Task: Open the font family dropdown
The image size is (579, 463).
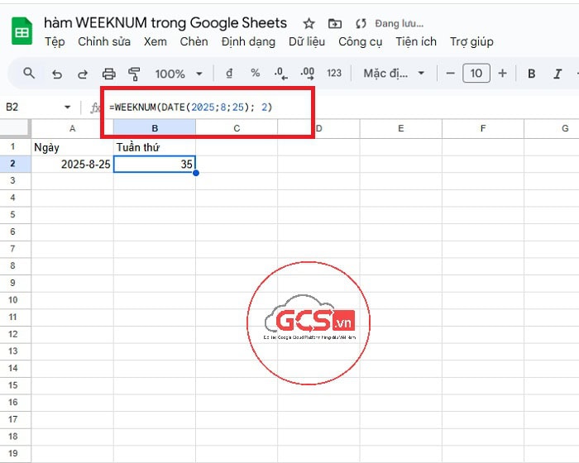Action: 394,74
